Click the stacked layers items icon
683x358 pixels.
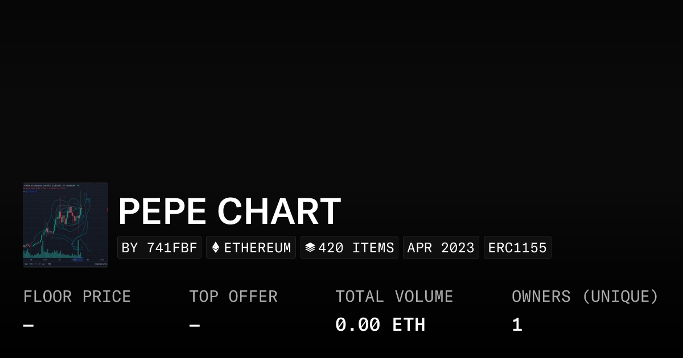click(310, 247)
